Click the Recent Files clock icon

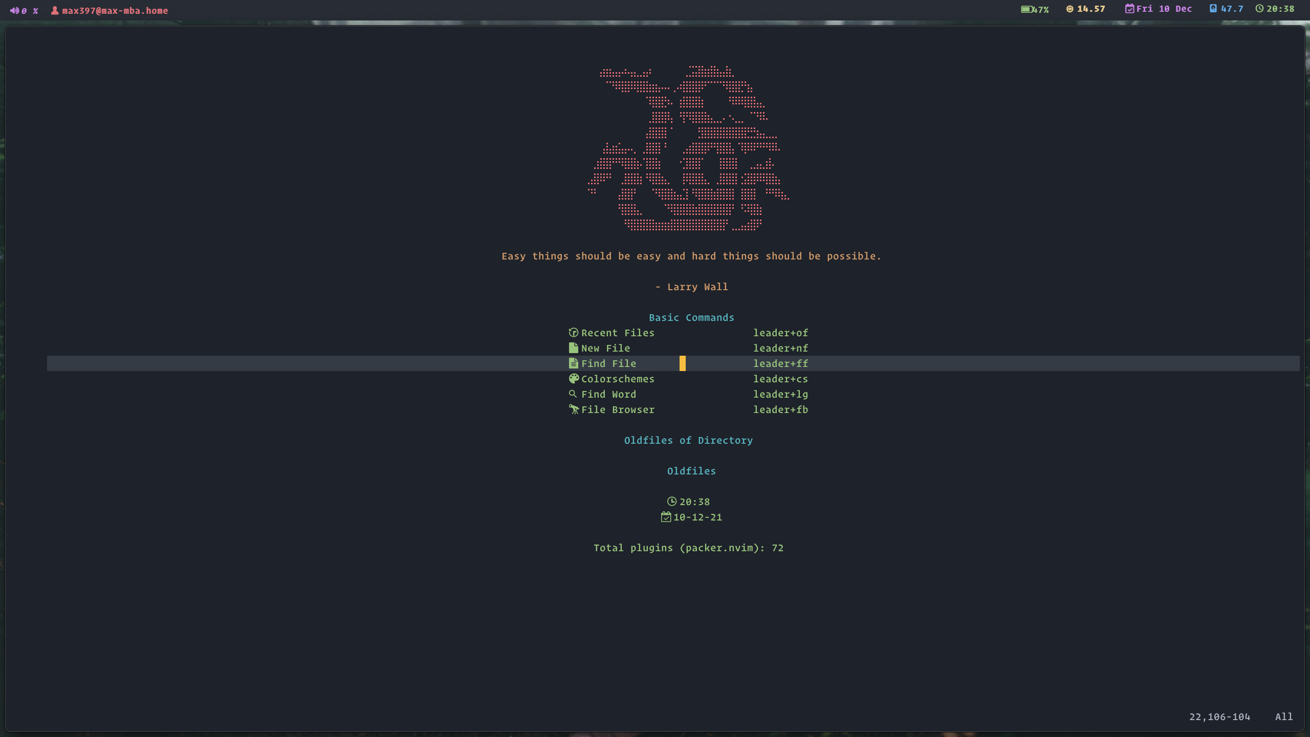point(573,333)
